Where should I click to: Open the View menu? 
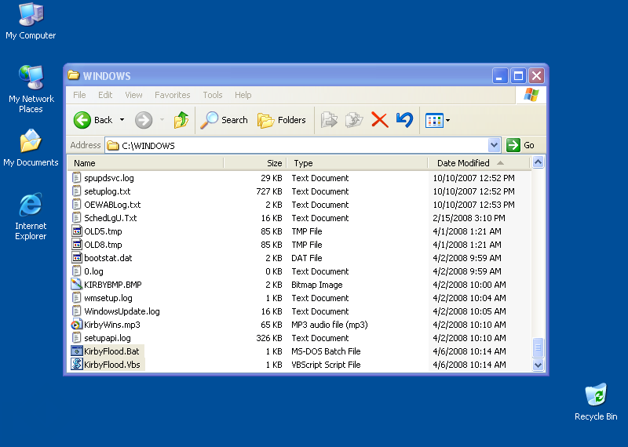(x=133, y=95)
